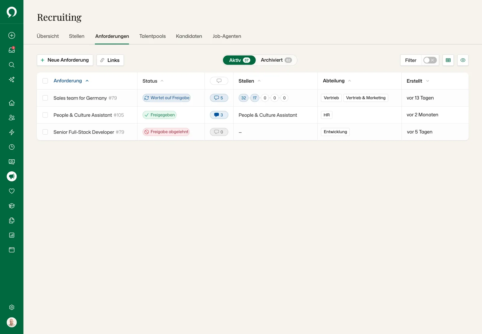Screen dimensions: 482x334
Task: Open the Sales team for Germany requisition
Action: pos(80,98)
